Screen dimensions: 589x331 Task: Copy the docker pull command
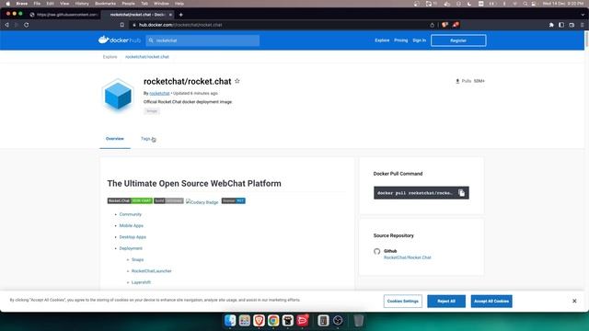click(461, 193)
